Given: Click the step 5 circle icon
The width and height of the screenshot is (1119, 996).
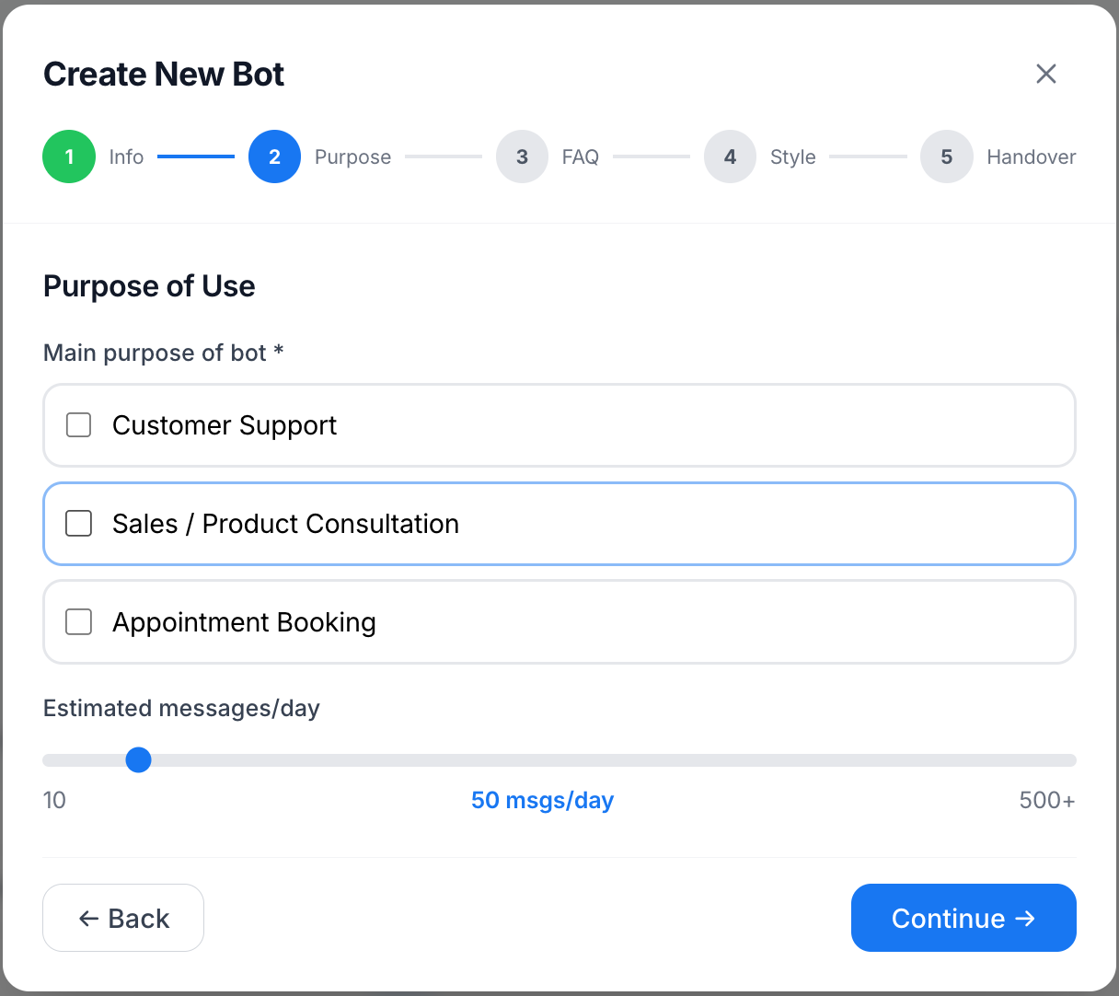Looking at the screenshot, I should [x=946, y=156].
